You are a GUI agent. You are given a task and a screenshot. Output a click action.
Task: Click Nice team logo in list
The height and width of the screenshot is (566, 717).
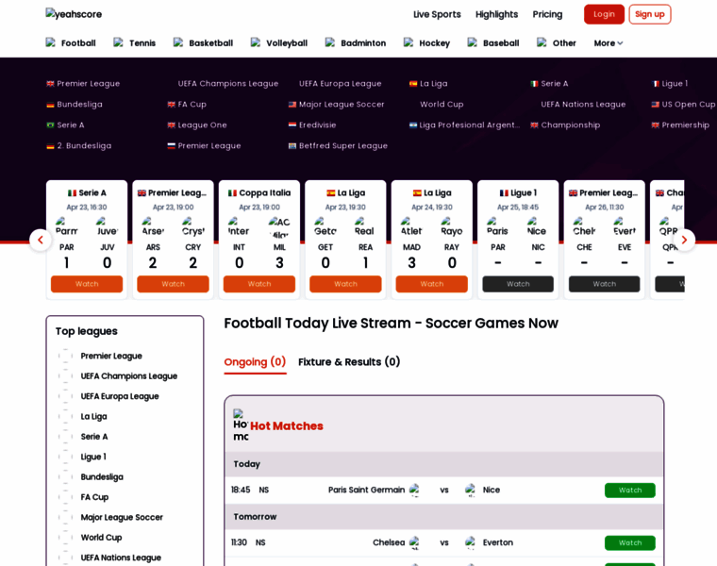(470, 491)
